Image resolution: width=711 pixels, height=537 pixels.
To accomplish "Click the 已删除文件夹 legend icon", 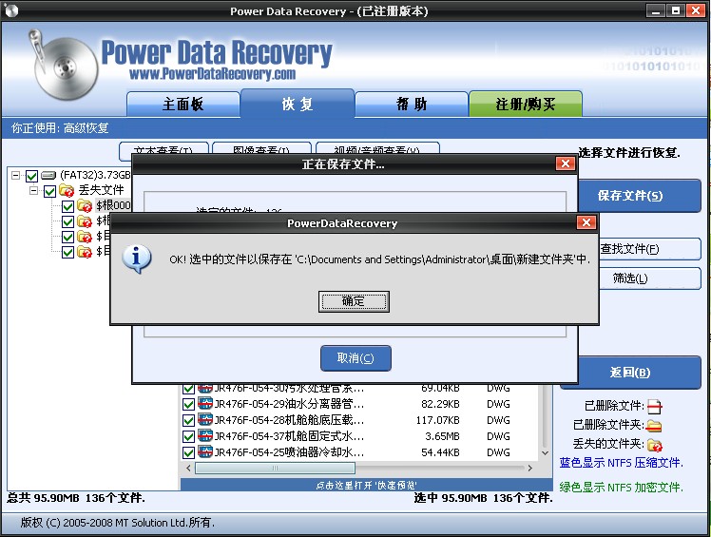I will coord(654,426).
